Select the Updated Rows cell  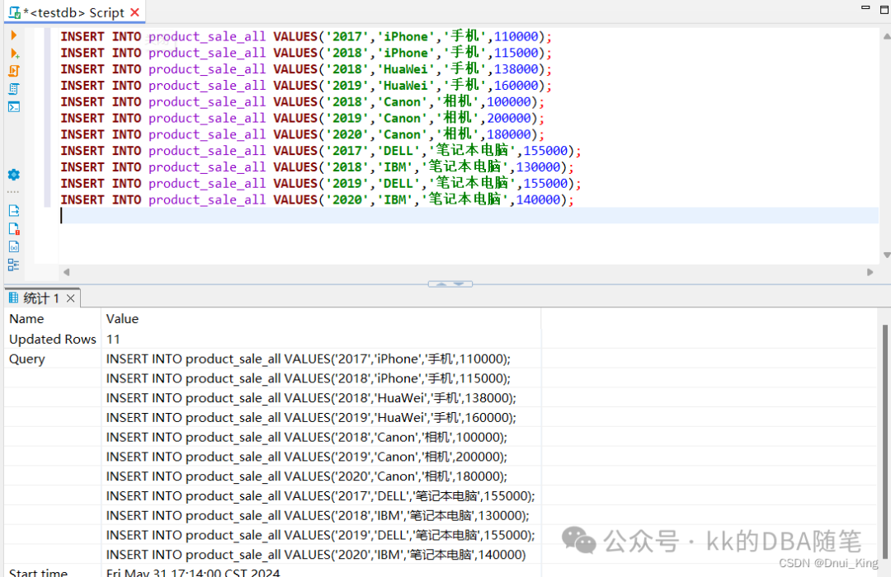coord(52,339)
